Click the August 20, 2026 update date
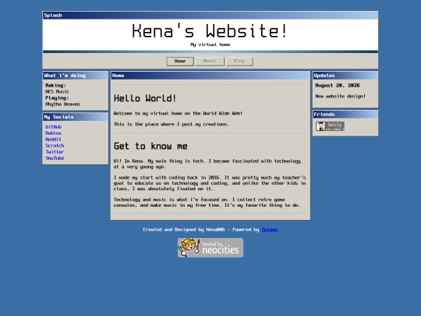 coord(338,86)
